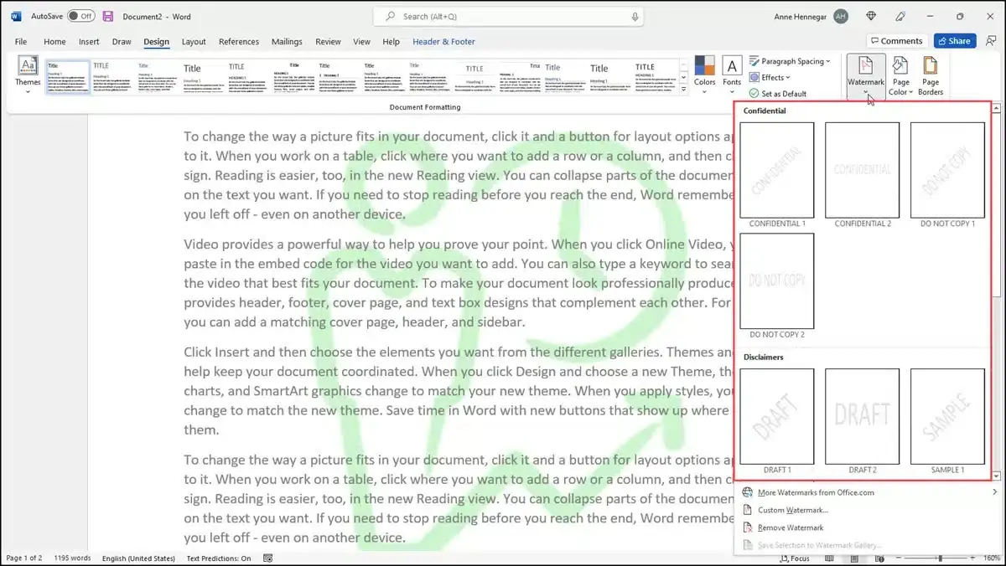1006x566 pixels.
Task: Click Set as Default checkmark icon
Action: tap(754, 94)
